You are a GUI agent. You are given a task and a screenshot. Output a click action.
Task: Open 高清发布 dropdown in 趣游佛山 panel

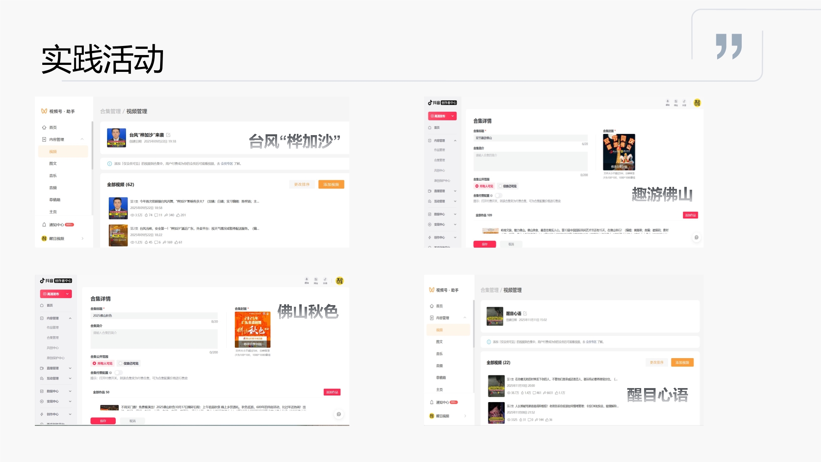(x=453, y=116)
